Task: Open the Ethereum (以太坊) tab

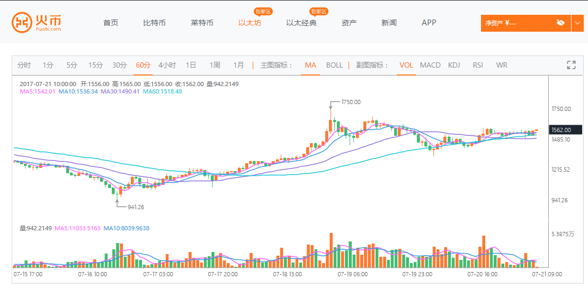Action: tap(250, 23)
